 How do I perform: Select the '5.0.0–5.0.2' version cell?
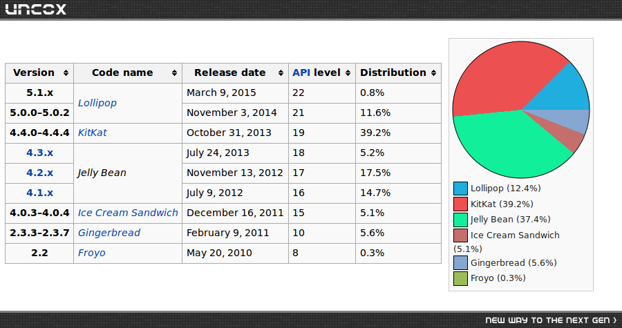(39, 113)
